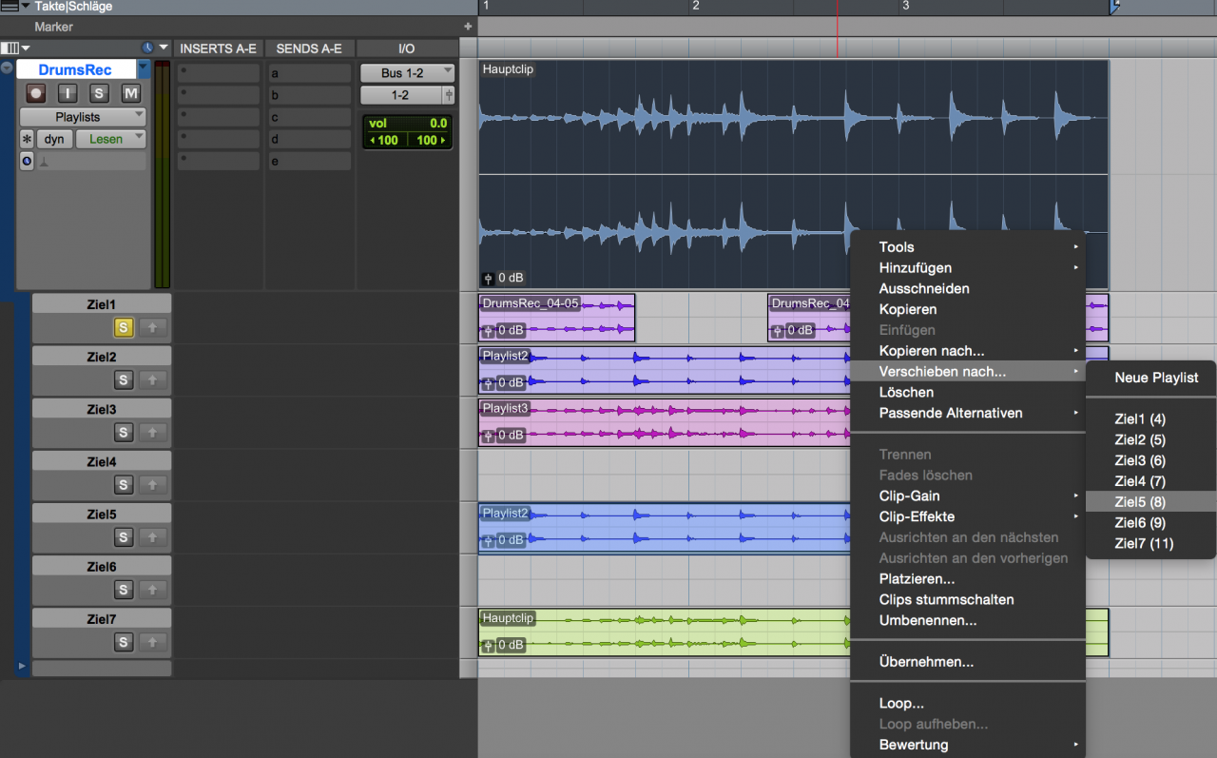This screenshot has height=758, width=1217.
Task: Click the DrumsRec track name
Action: tap(75, 69)
